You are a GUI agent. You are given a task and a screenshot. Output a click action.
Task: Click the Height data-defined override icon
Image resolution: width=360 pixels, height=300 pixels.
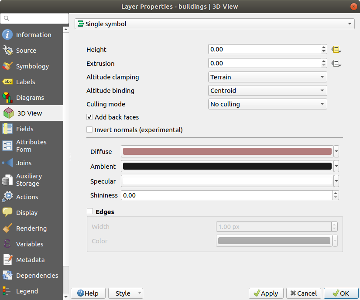click(336, 49)
